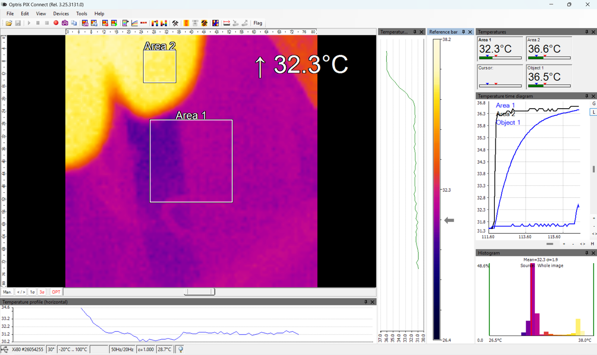The image size is (597, 355).
Task: Click the 28.7°C status bar value
Action: (165, 349)
